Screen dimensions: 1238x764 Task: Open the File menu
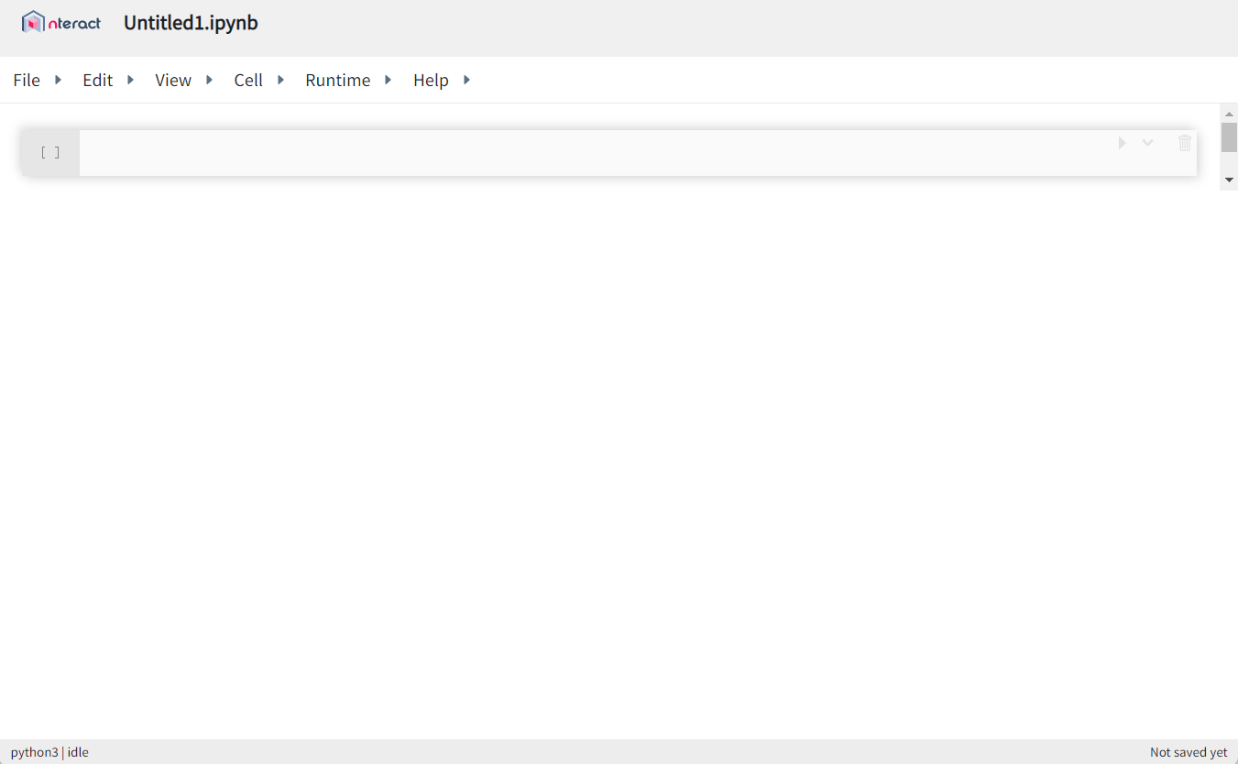pos(27,80)
